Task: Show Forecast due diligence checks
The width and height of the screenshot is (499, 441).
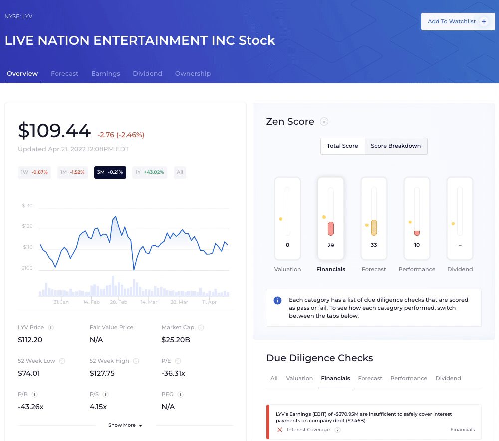Action: point(370,378)
